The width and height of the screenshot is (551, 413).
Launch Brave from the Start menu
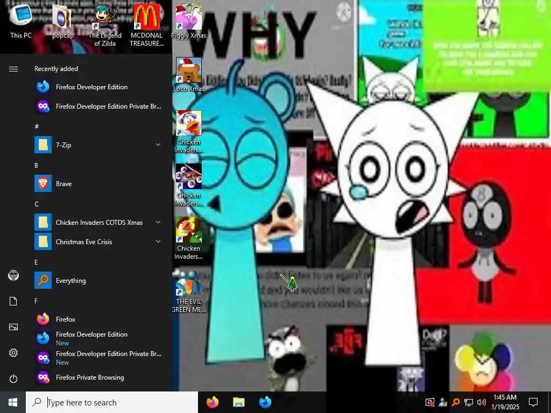[98, 184]
